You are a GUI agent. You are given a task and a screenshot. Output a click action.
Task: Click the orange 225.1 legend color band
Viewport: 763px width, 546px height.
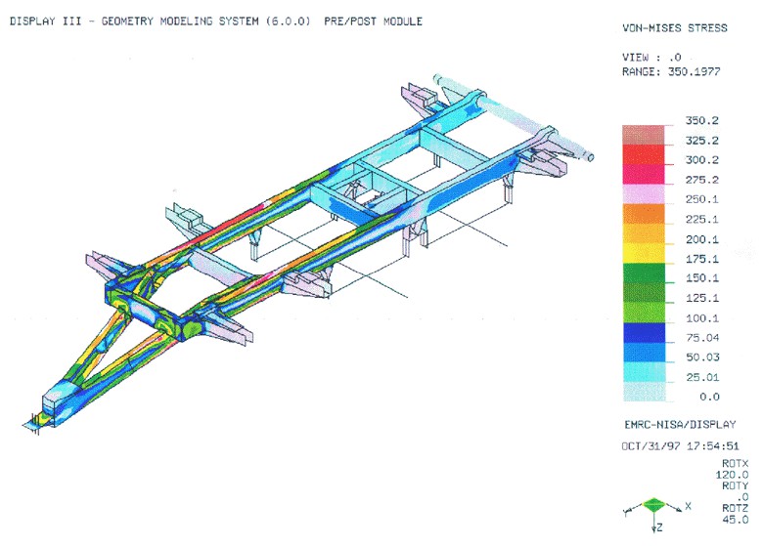644,214
